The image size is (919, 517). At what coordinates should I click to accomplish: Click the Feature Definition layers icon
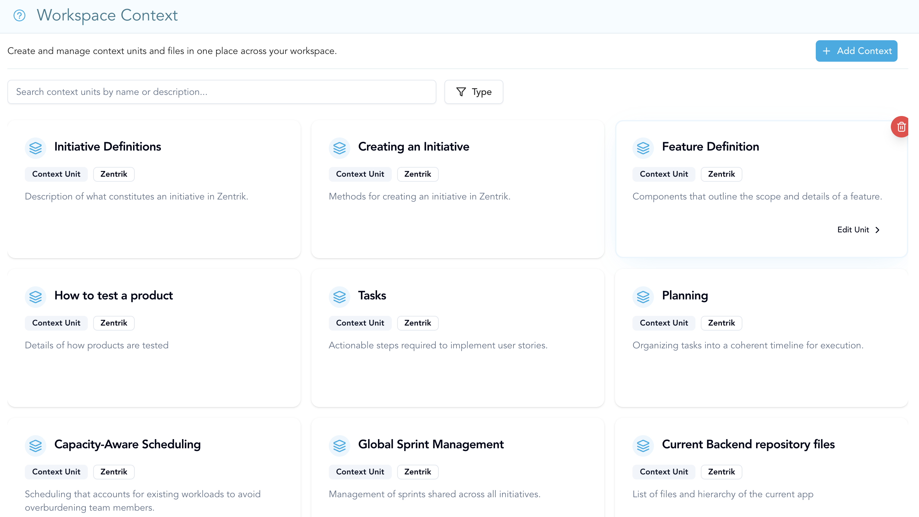(x=643, y=148)
